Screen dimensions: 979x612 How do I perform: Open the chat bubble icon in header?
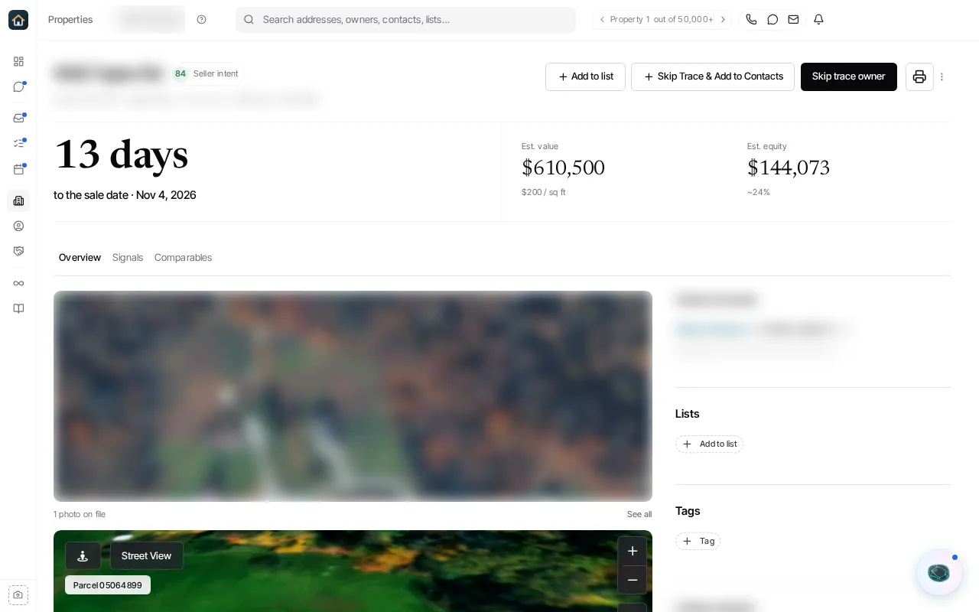click(x=772, y=20)
